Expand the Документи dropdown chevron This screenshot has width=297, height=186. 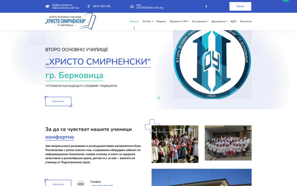[x=227, y=22]
